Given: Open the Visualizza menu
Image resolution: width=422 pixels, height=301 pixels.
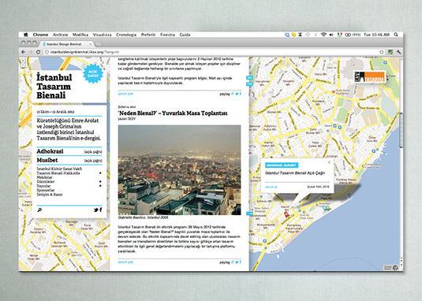Looking at the screenshot, I should [103, 35].
